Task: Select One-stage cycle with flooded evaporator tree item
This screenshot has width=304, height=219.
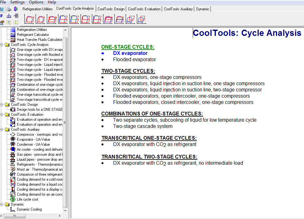Action: 40,55
